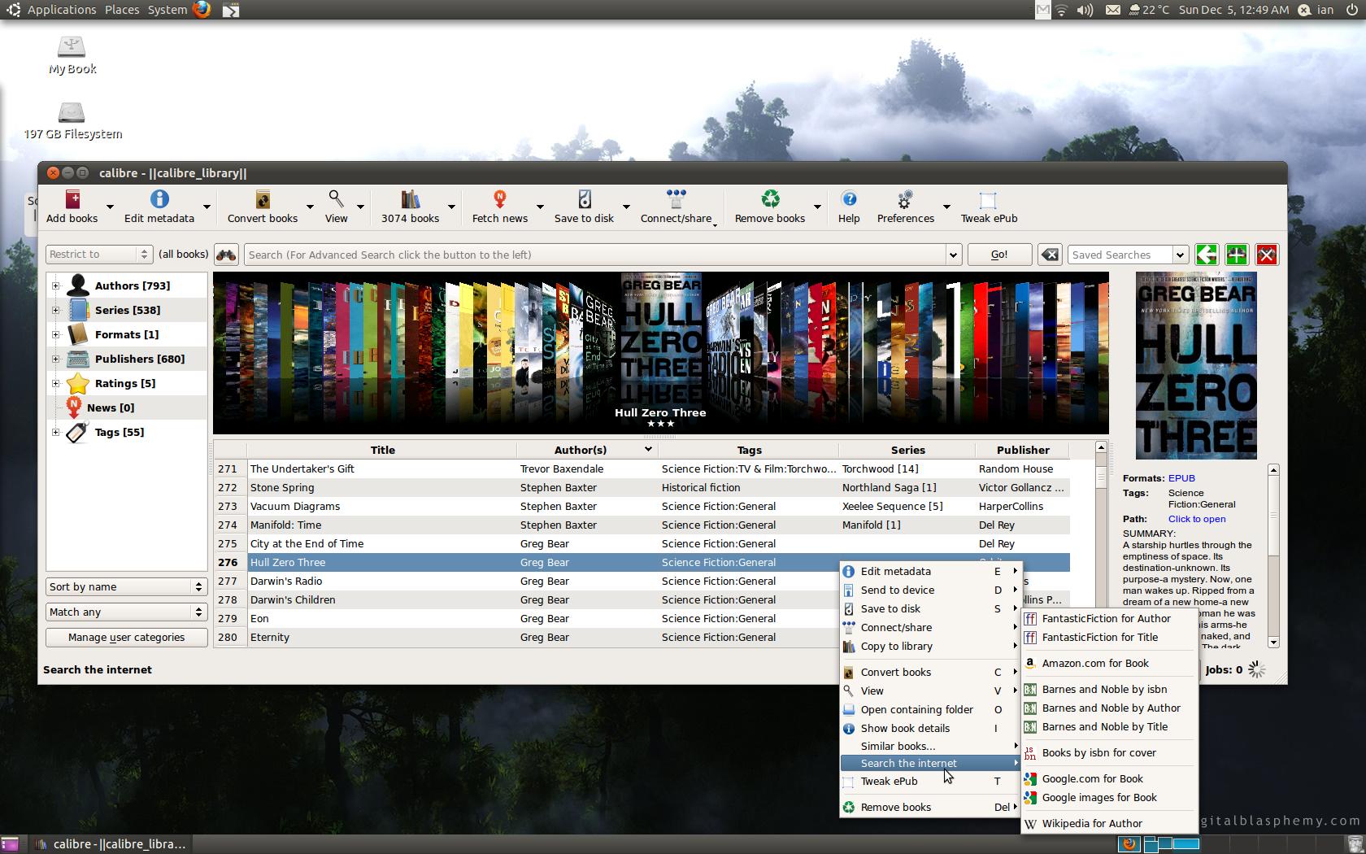Expand the Tags [55] category
The image size is (1366, 854).
click(x=55, y=432)
